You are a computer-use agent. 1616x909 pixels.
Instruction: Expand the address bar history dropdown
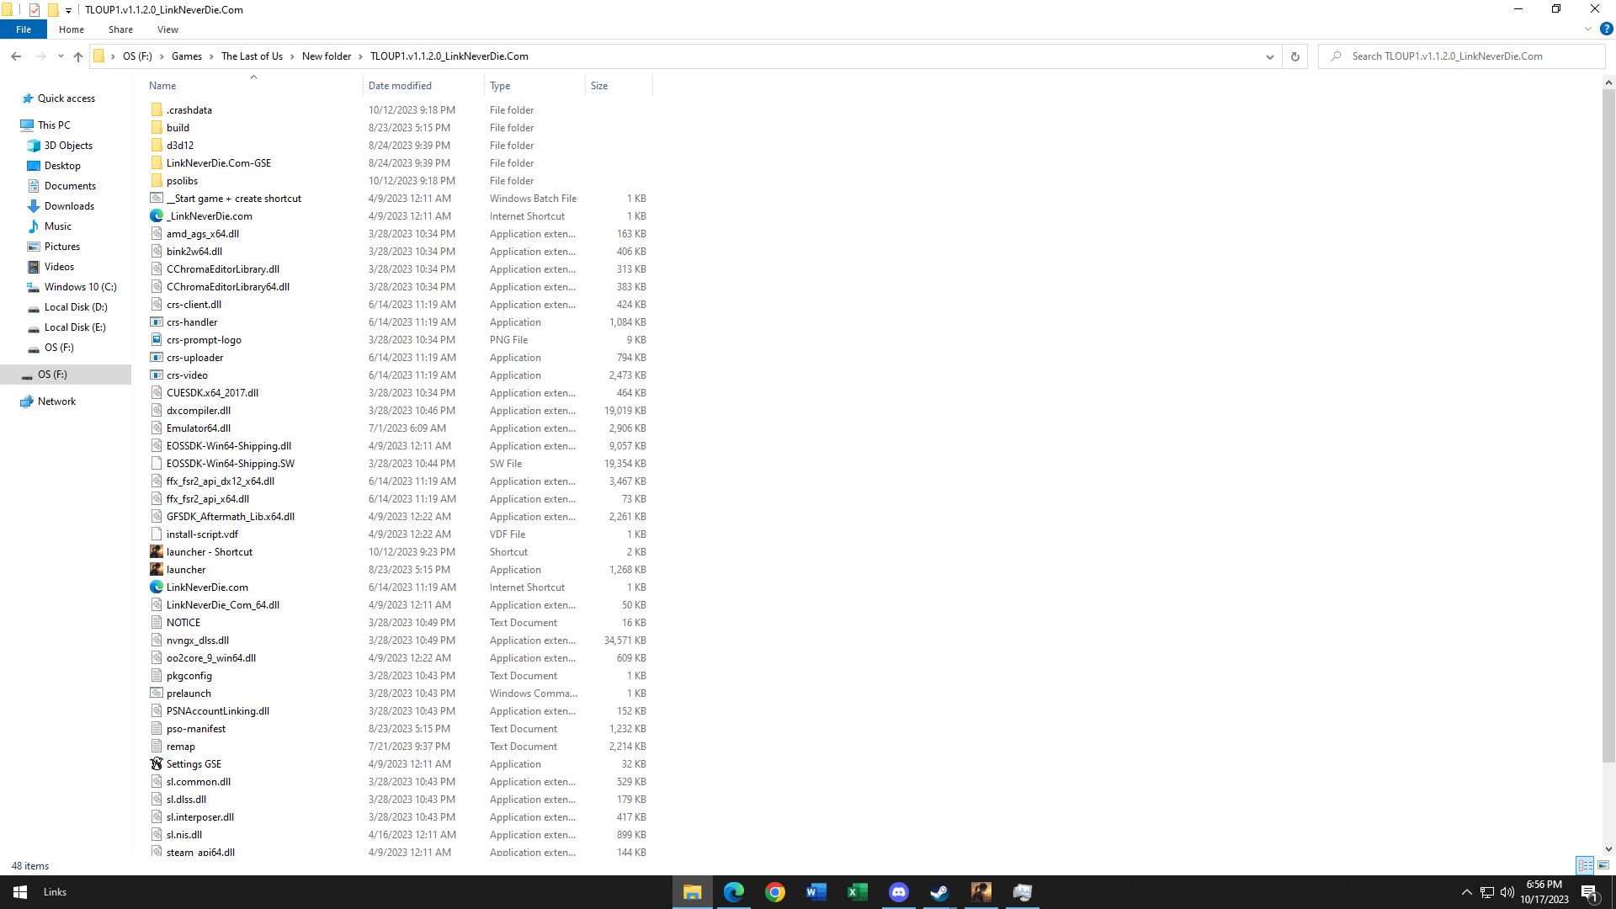pyautogui.click(x=1269, y=56)
